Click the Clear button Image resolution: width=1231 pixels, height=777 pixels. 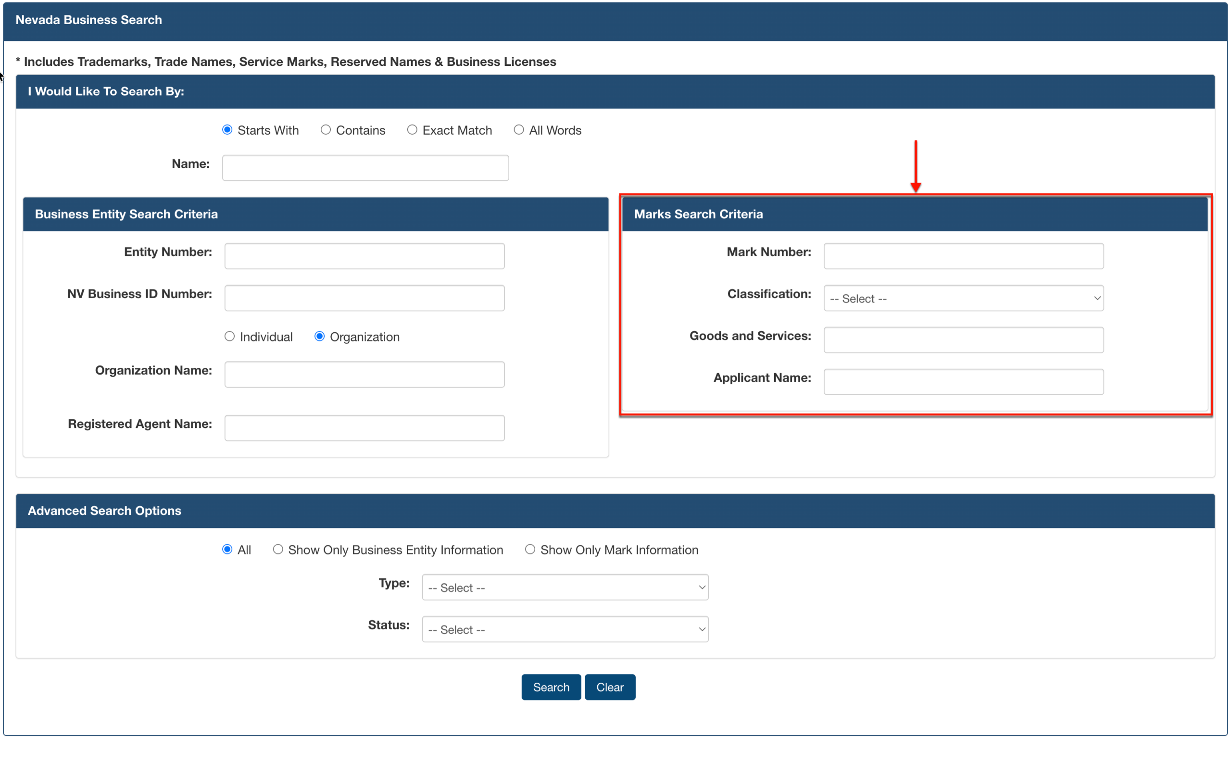coord(610,687)
